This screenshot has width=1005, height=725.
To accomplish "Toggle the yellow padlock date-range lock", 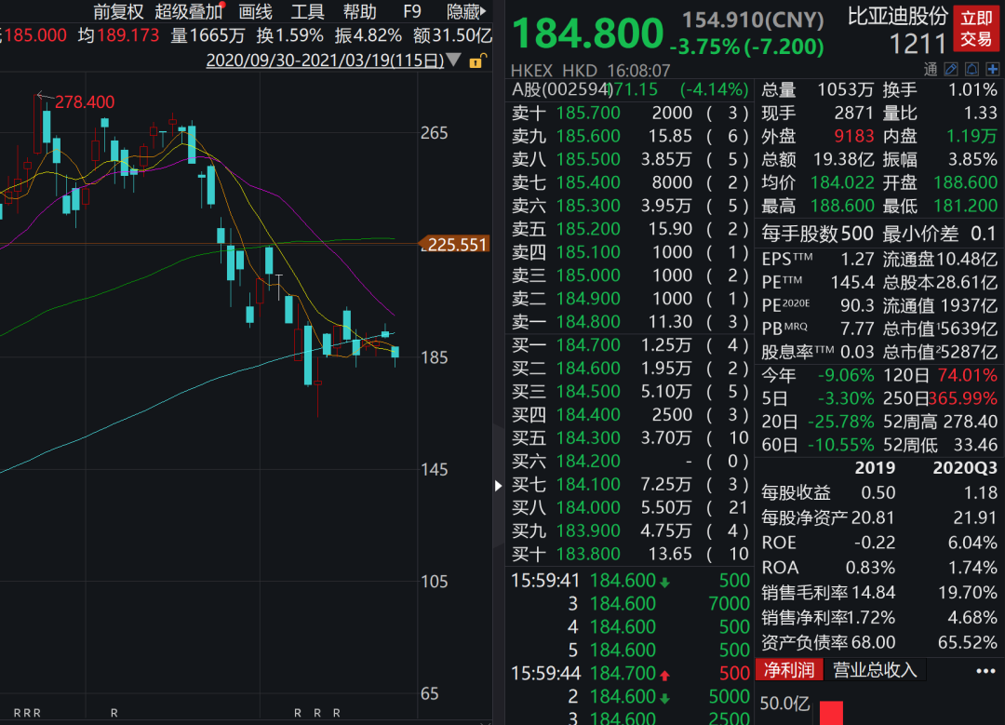I will coord(476,60).
